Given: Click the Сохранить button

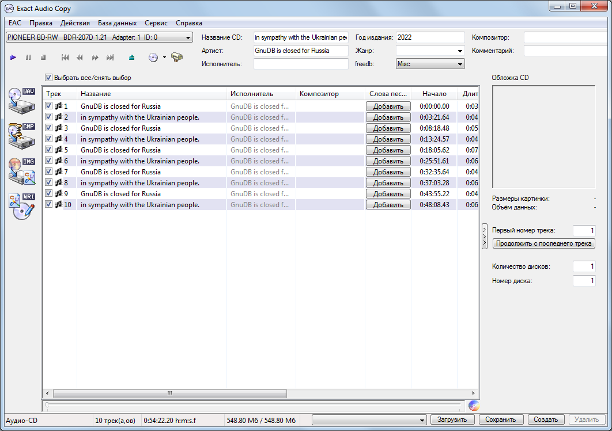Looking at the screenshot, I should point(501,419).
